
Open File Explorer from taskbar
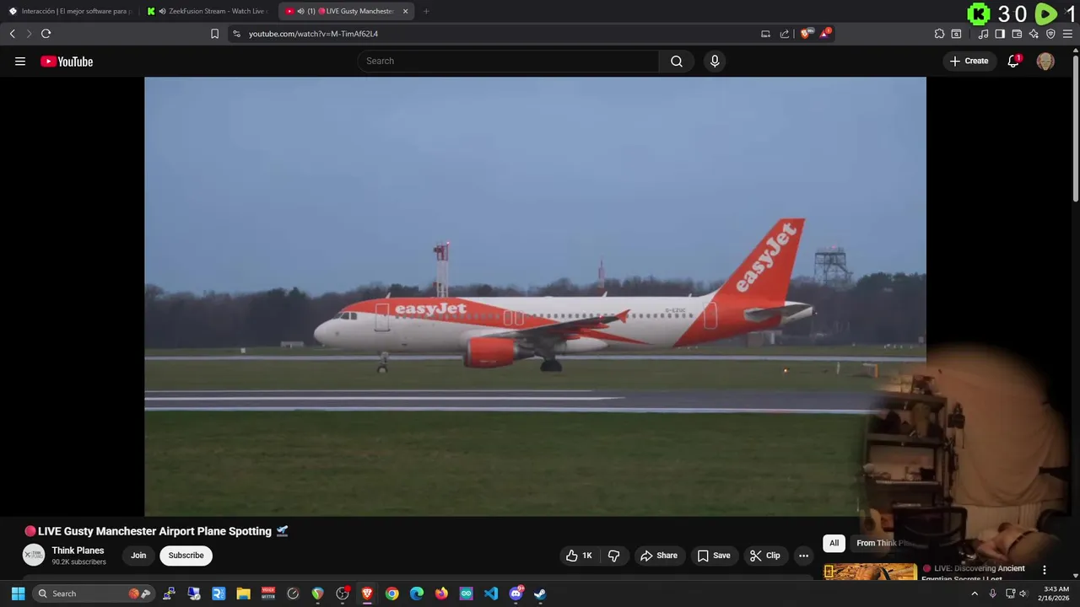click(x=243, y=594)
